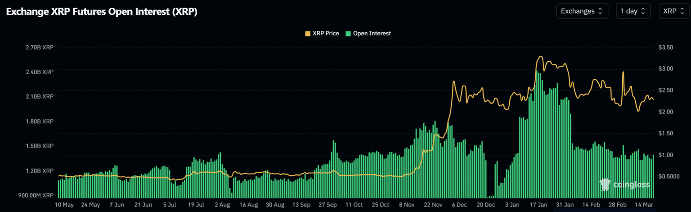Click the 20 Dec date label

[x=485, y=204]
